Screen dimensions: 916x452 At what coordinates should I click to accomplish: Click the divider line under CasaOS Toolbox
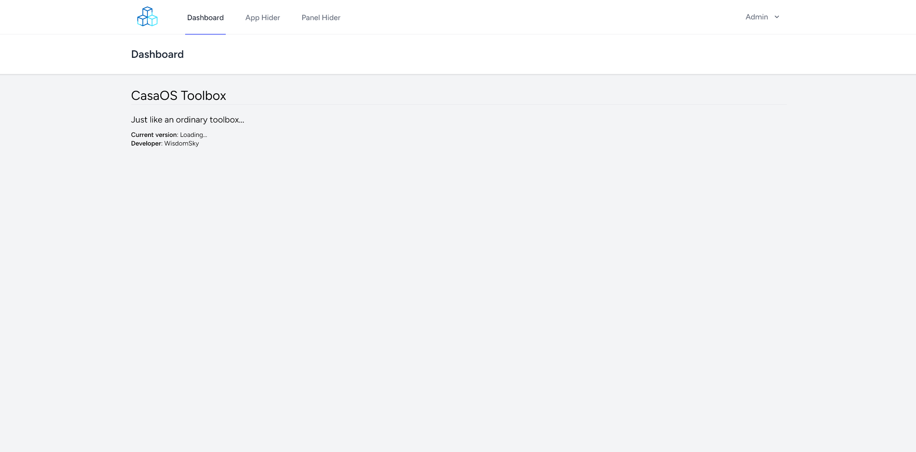point(458,105)
